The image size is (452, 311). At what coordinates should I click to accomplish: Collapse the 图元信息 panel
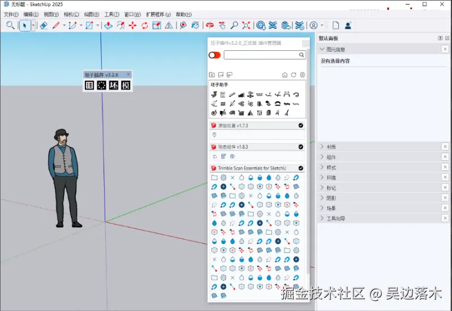tap(322, 49)
